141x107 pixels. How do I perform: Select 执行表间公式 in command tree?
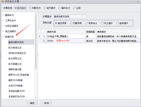(x=15, y=48)
